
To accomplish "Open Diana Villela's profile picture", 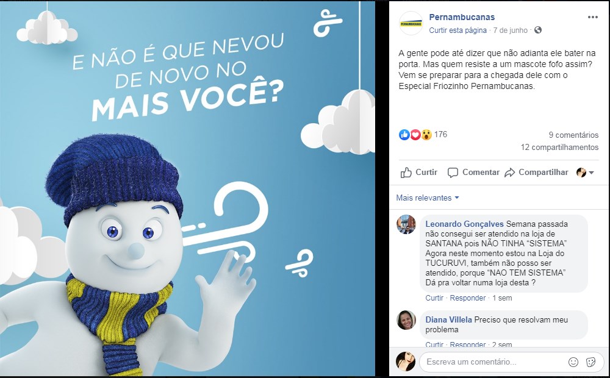I will coord(406,320).
